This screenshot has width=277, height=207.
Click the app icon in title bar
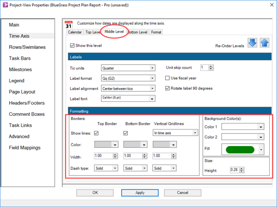click(x=5, y=5)
